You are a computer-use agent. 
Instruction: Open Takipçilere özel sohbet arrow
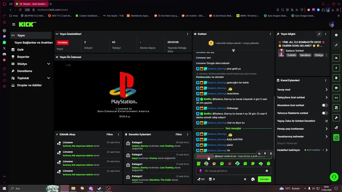[x=326, y=98]
